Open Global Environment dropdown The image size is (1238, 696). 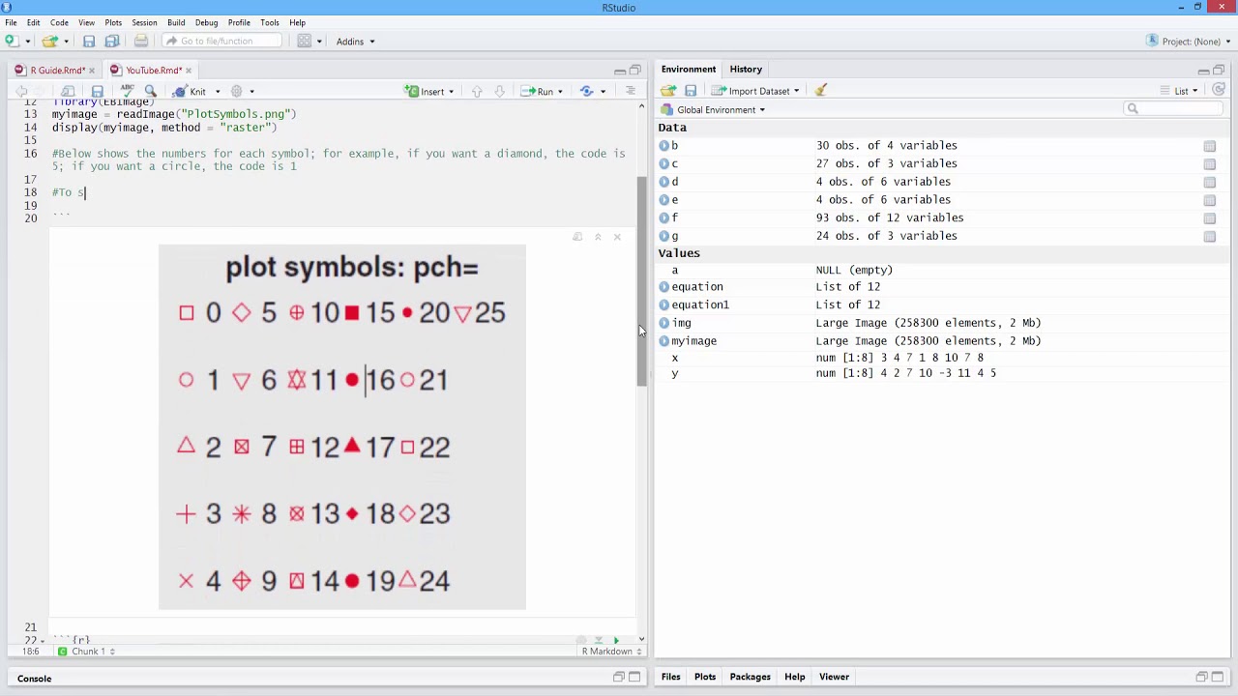point(716,109)
